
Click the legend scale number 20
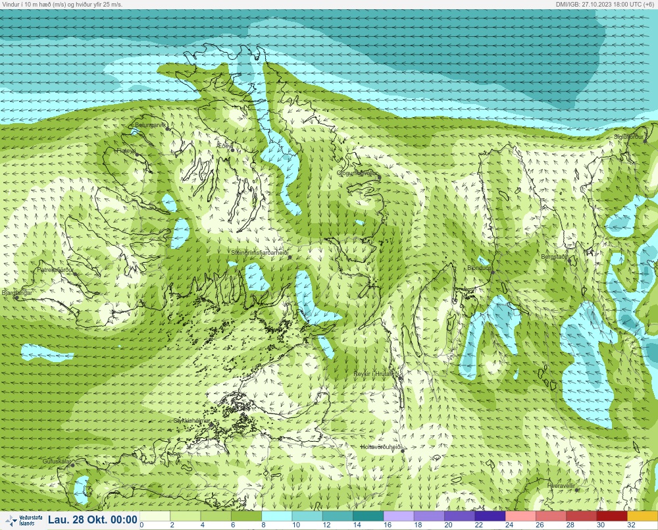pos(449,525)
